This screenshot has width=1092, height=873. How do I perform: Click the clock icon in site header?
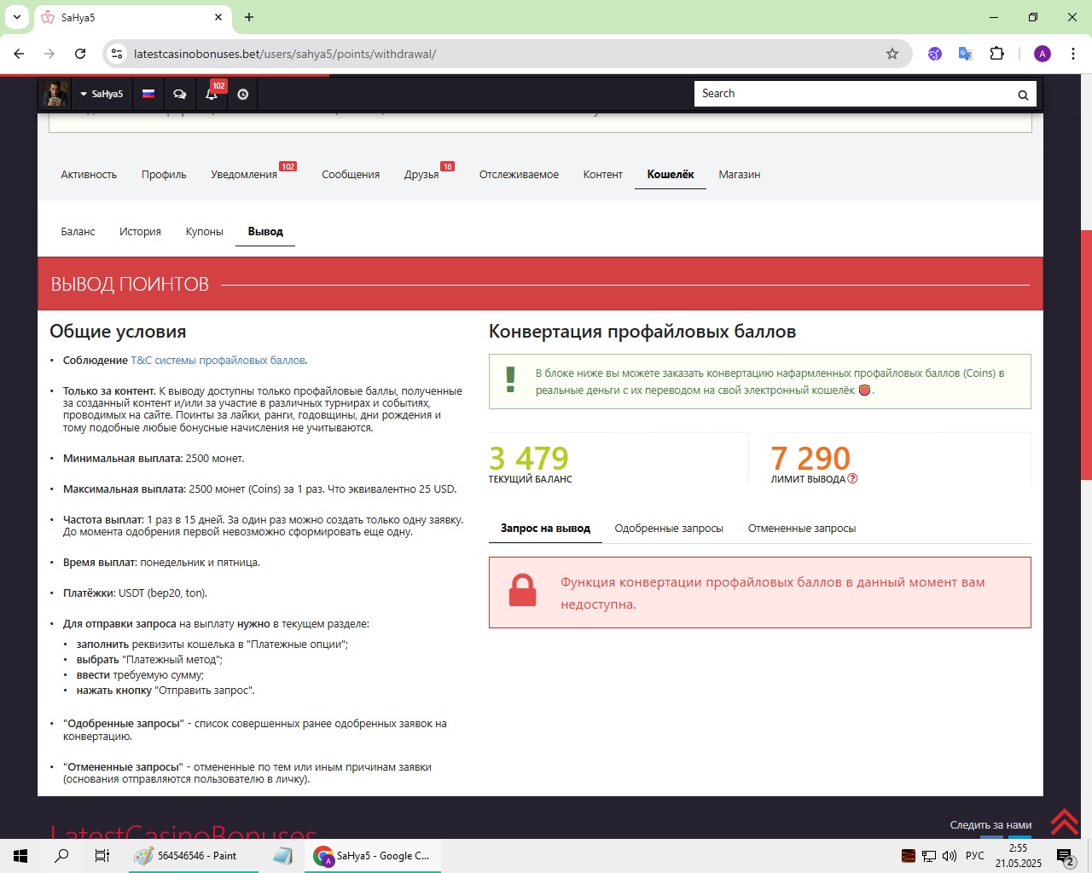coord(243,95)
